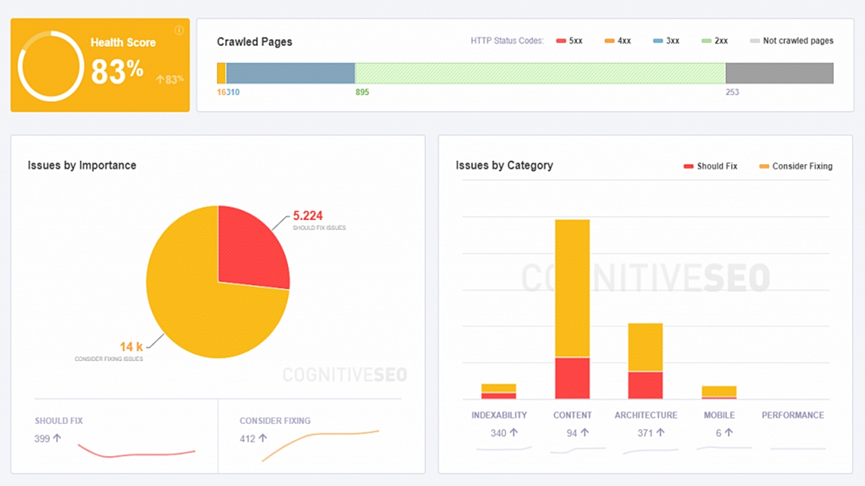Viewport: 865px width, 486px height.
Task: Toggle the 4xx status code legend
Action: pos(618,40)
